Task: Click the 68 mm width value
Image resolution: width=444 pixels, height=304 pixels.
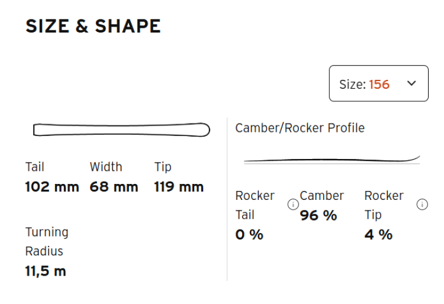Action: click(x=114, y=187)
